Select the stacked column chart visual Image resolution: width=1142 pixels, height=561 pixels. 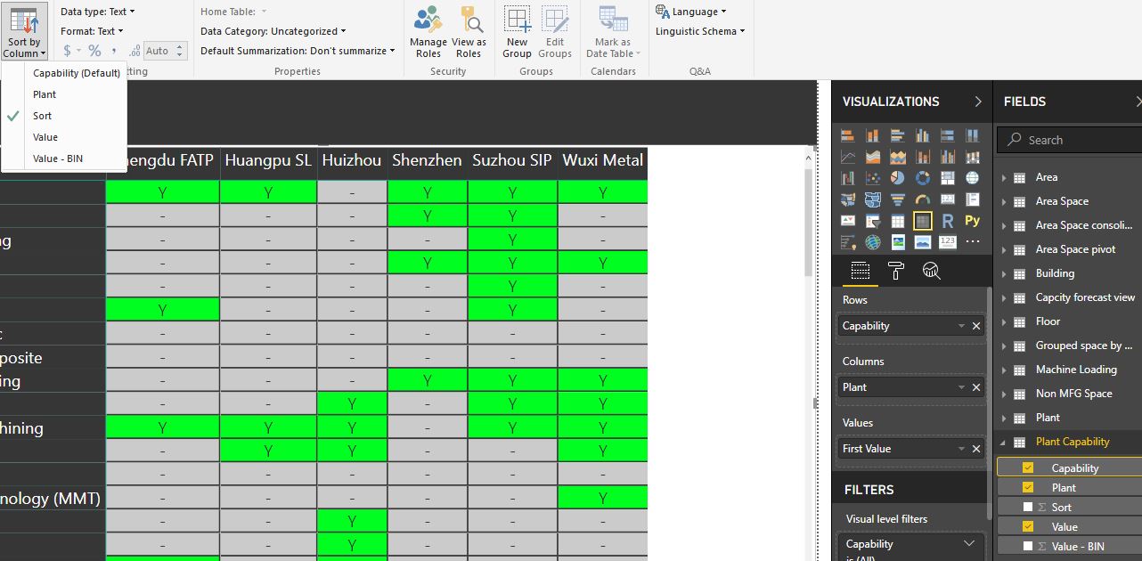[x=873, y=135]
